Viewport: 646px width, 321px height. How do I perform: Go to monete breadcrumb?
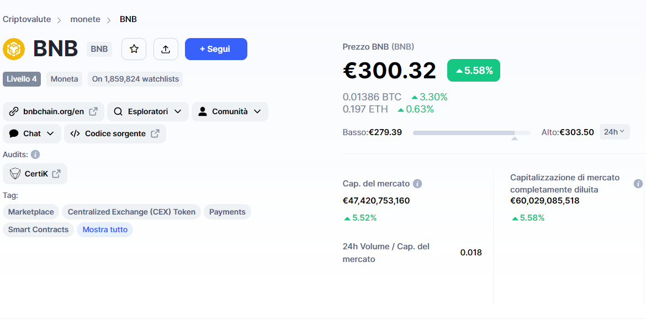click(x=85, y=19)
